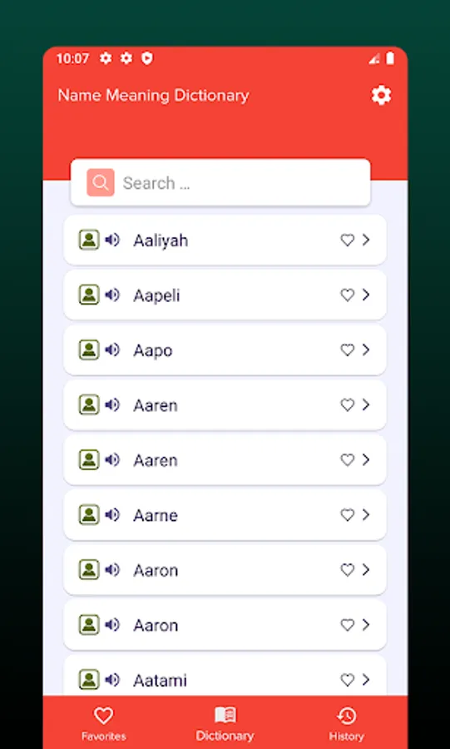Click the person icon beside Aatami

tap(89, 679)
